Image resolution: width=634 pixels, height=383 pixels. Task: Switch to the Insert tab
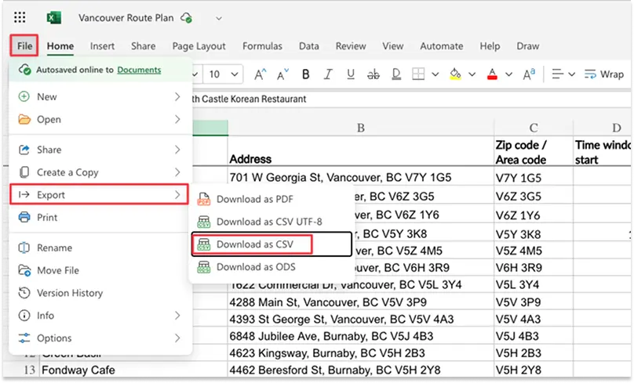coord(102,46)
